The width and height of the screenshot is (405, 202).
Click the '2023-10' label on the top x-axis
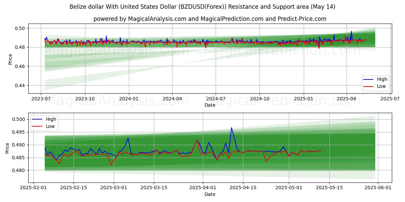point(85,99)
